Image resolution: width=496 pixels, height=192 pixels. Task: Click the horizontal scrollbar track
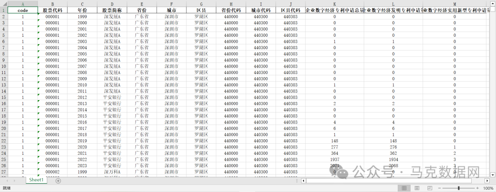point(395,181)
